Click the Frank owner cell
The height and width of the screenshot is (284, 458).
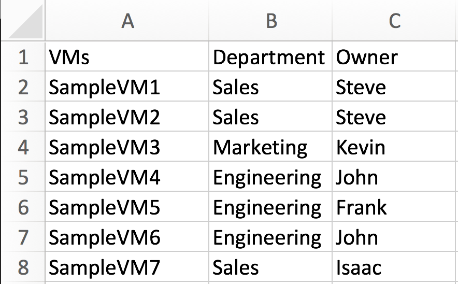395,208
